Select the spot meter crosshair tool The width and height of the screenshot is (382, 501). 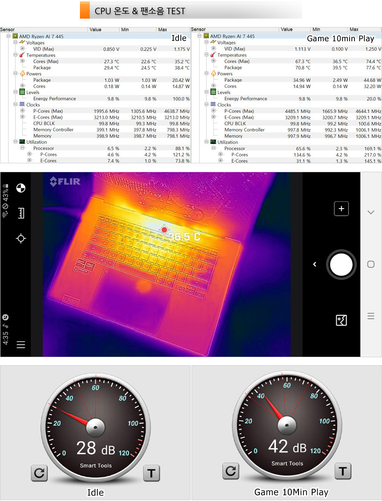click(x=20, y=239)
